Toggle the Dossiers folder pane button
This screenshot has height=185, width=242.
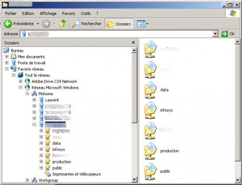119,24
